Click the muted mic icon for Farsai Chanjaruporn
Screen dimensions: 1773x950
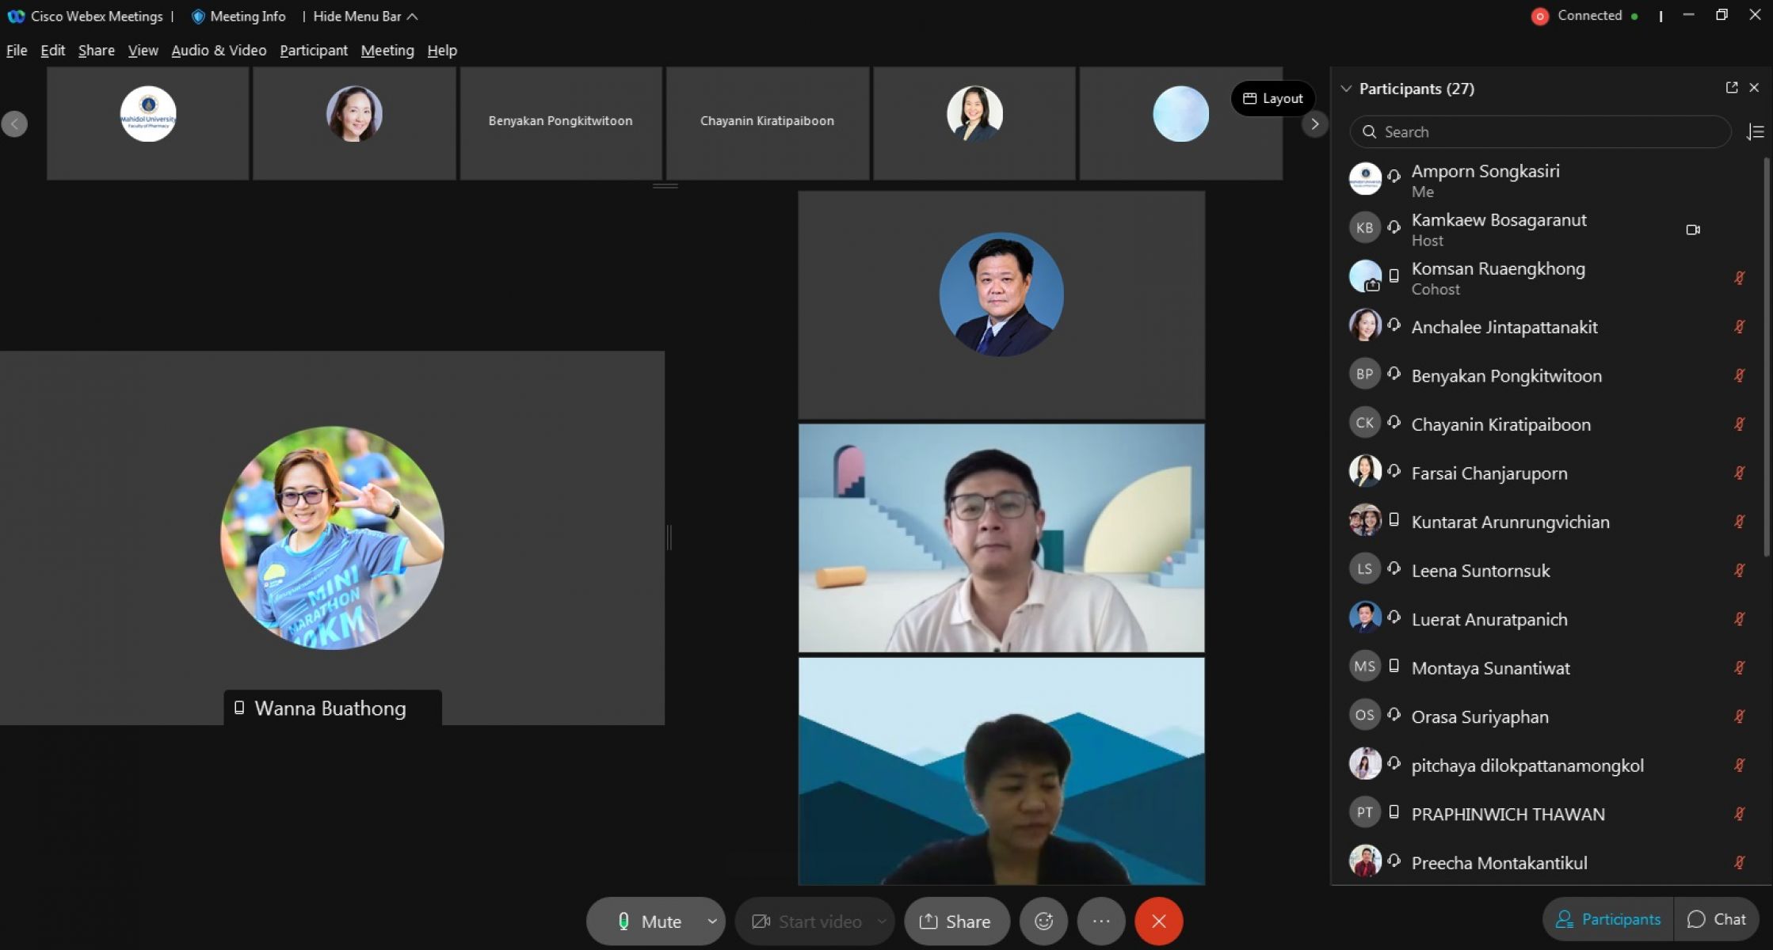tap(1739, 473)
